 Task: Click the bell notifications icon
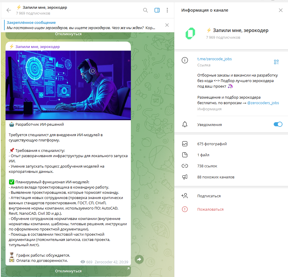(x=185, y=124)
